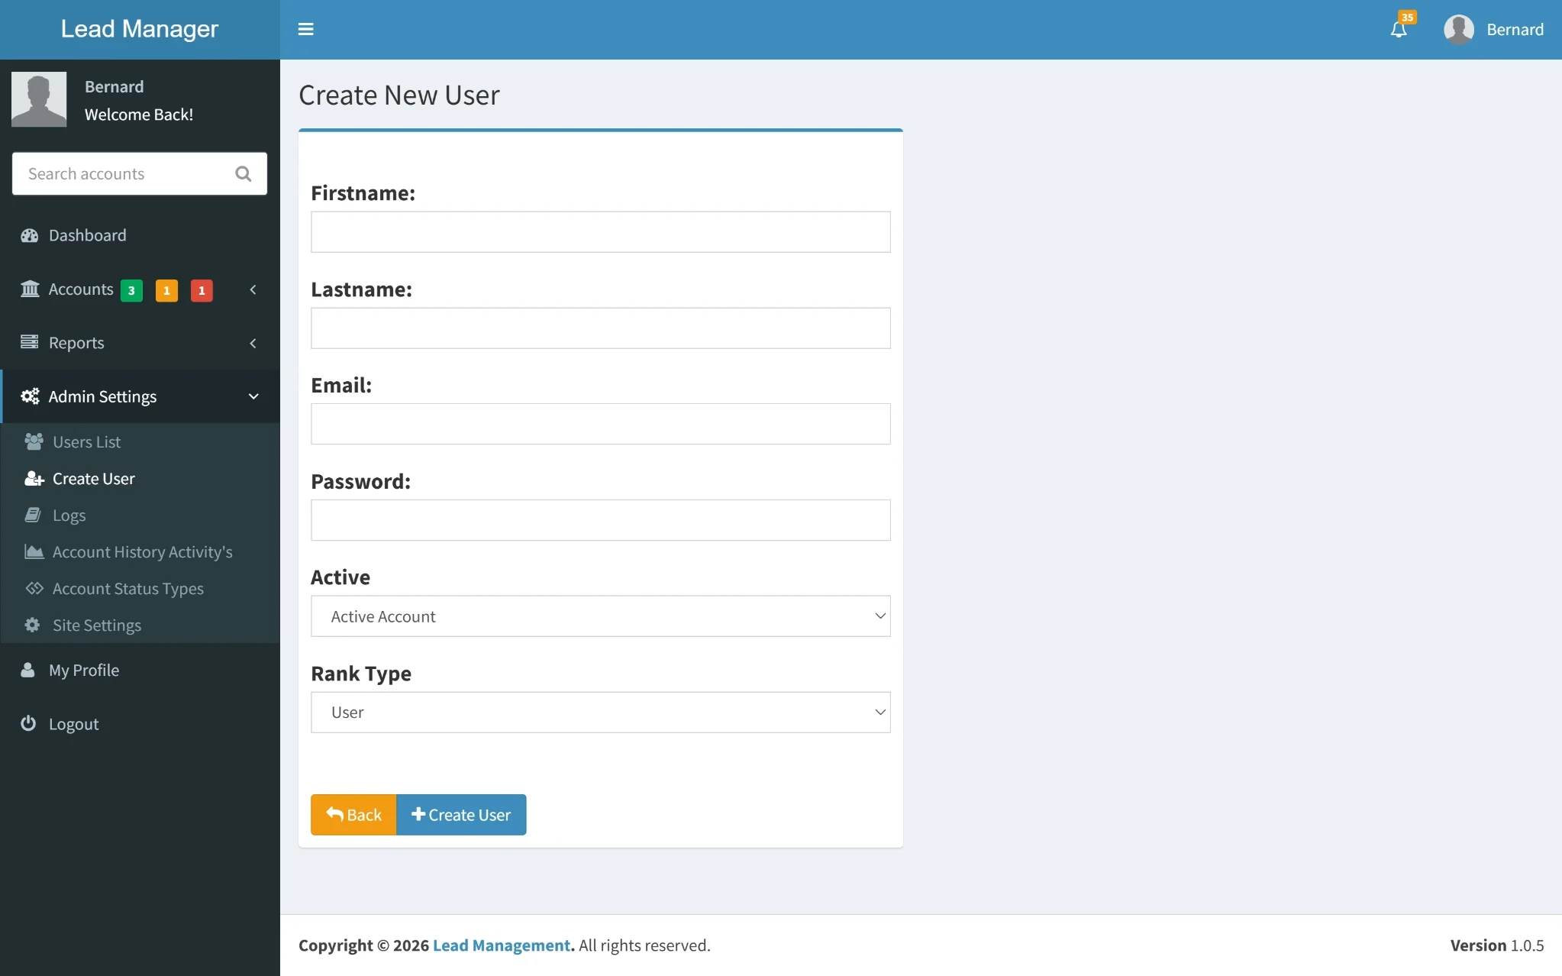Toggle the sidebar with the hamburger icon

click(305, 29)
